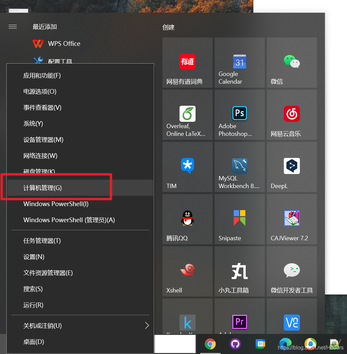Choose 电源选项(O) menu entry
This screenshot has width=347, height=354.
pos(80,91)
